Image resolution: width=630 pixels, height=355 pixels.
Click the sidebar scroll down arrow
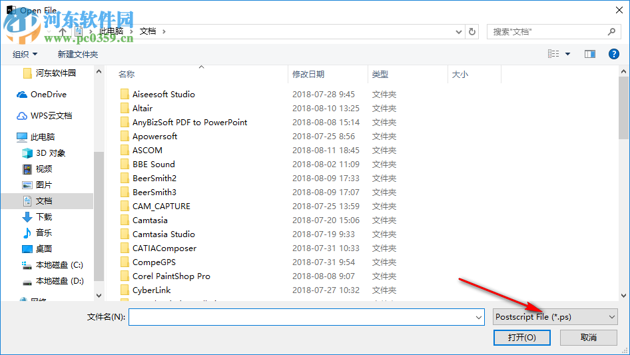pos(99,296)
